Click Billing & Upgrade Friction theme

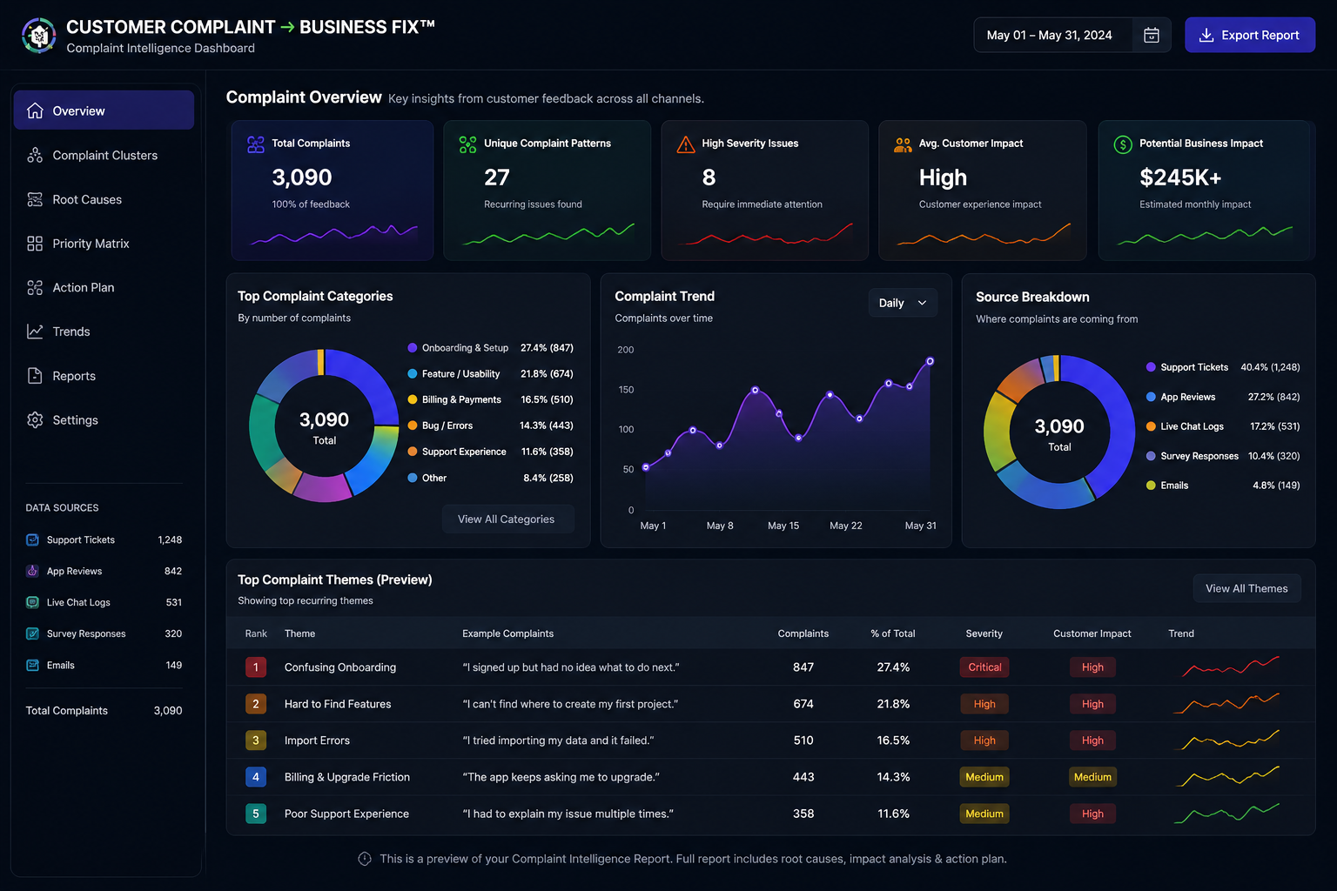[347, 777]
